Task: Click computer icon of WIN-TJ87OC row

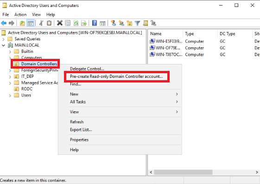Action: point(152,54)
